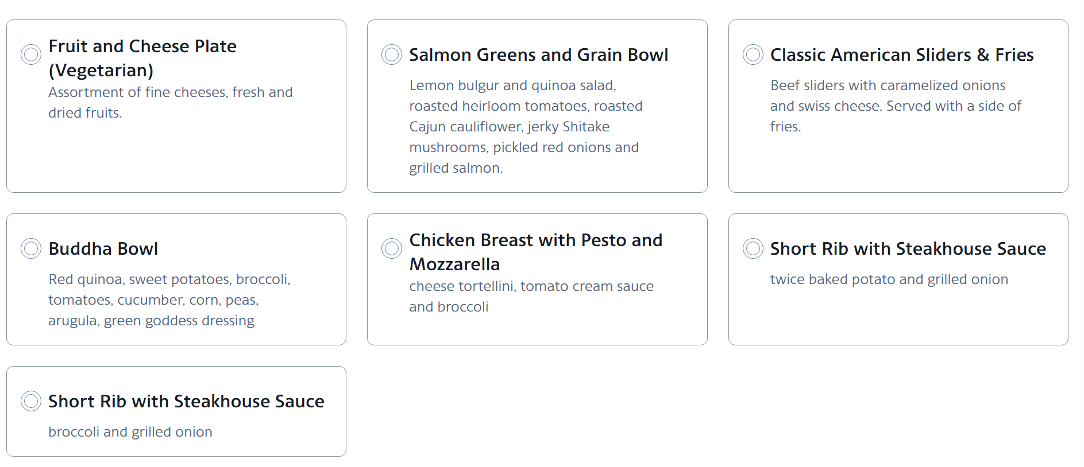This screenshot has width=1084, height=467.
Task: Pick the Buddha Bowl radio button
Action: [x=31, y=248]
